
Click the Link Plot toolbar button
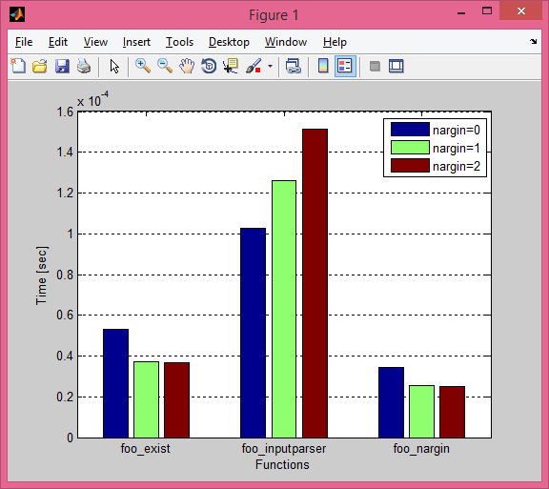pos(293,66)
